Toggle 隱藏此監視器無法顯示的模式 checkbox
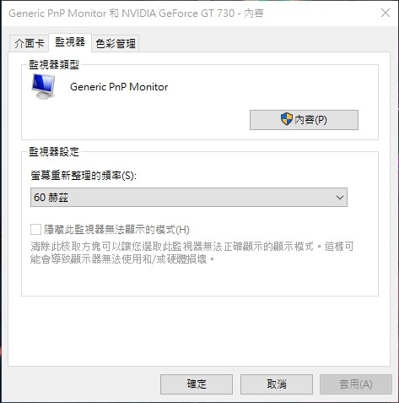Image resolution: width=399 pixels, height=403 pixels. [x=35, y=230]
